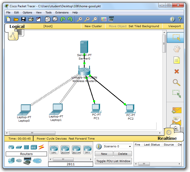Print using the printer toolbar icon
Image resolution: width=190 pixels, height=172 pixels.
coord(31,19)
